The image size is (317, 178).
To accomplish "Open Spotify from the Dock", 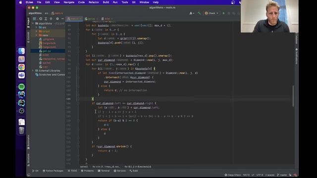I will 21,87.
